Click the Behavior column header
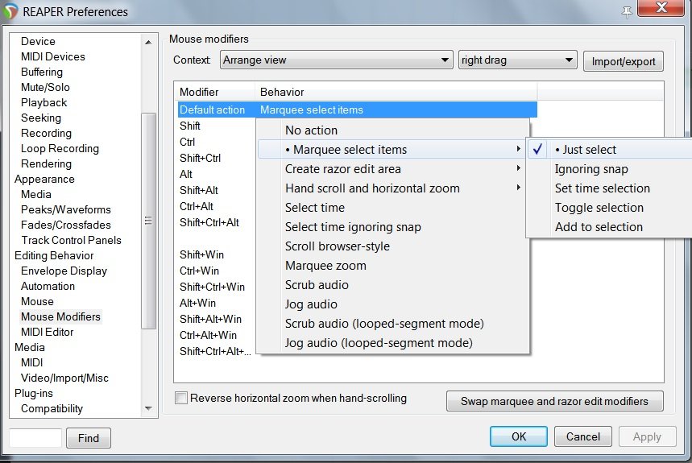 click(x=396, y=92)
